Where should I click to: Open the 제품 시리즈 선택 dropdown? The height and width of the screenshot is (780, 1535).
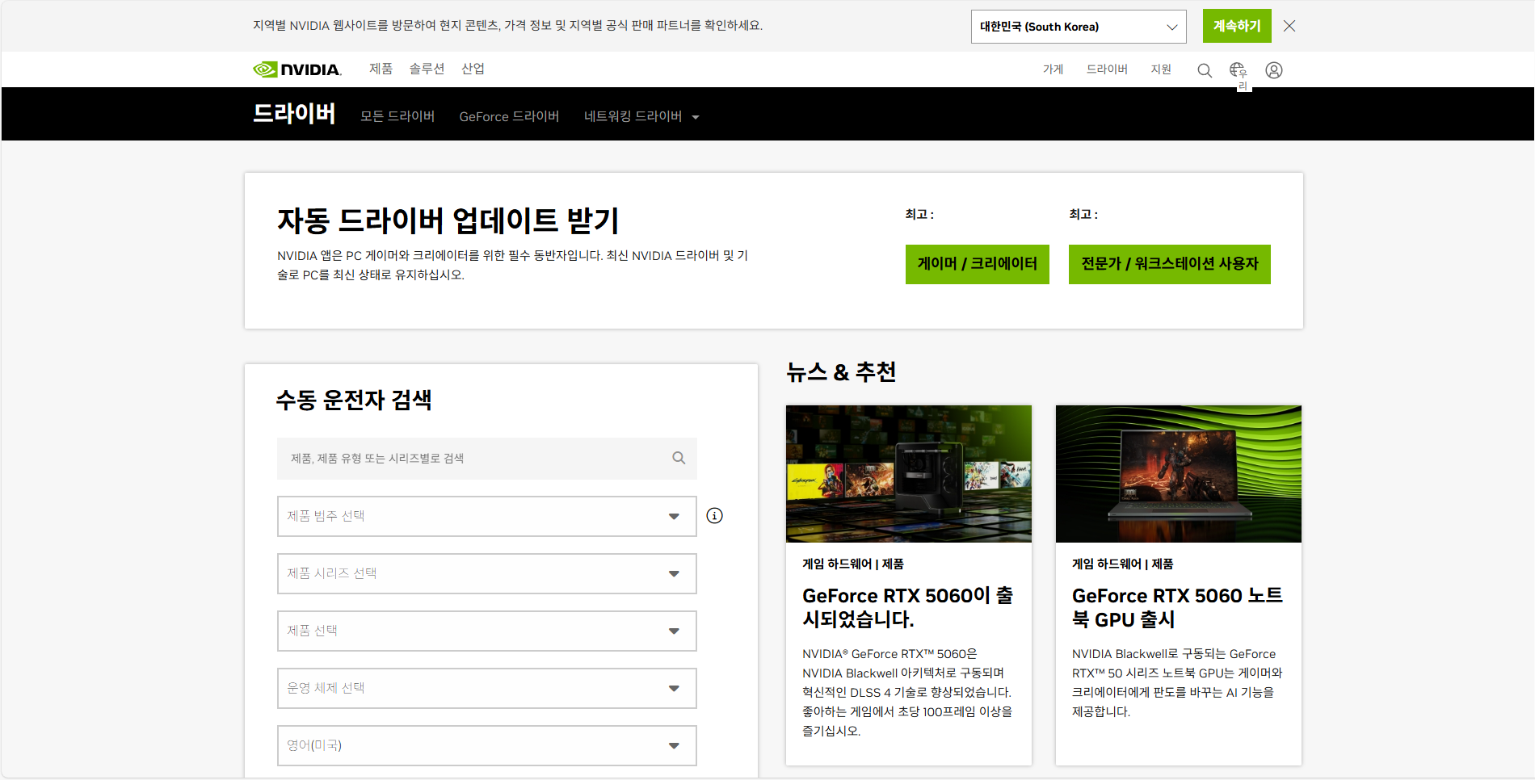point(487,574)
